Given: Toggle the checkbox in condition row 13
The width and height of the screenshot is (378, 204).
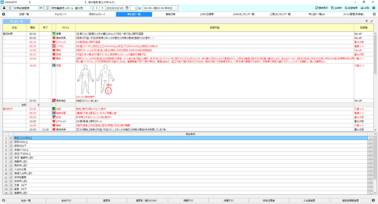Looking at the screenshot, I should click(x=11, y=185).
